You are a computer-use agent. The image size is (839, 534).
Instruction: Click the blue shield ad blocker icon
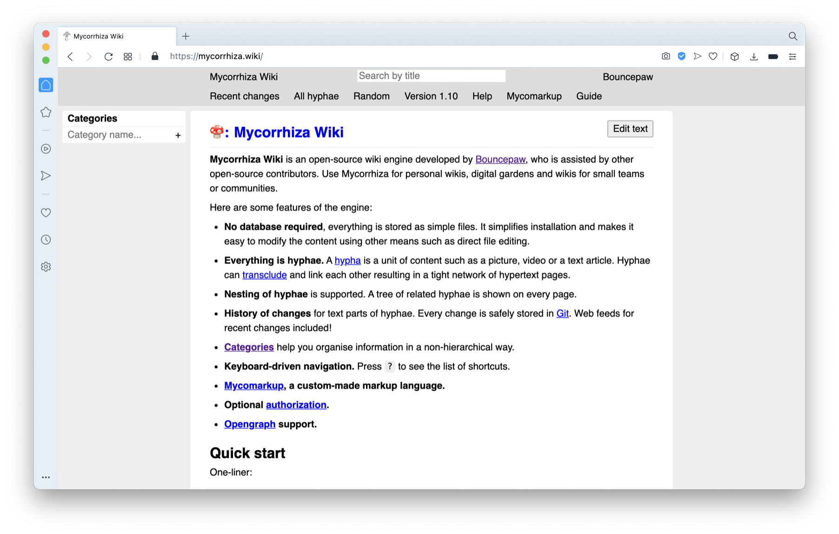tap(681, 56)
